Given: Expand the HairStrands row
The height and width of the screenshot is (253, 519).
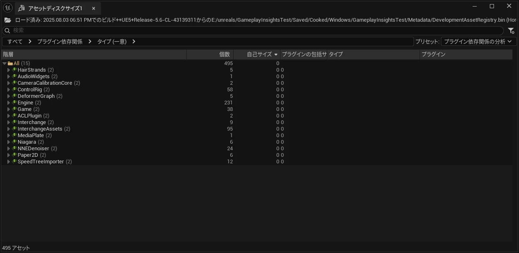Looking at the screenshot, I should [x=9, y=70].
